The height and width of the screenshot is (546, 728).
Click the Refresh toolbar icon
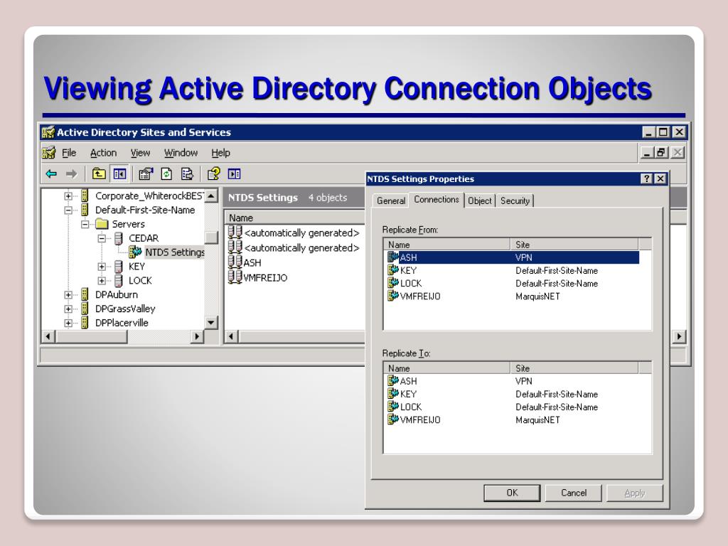coord(166,174)
